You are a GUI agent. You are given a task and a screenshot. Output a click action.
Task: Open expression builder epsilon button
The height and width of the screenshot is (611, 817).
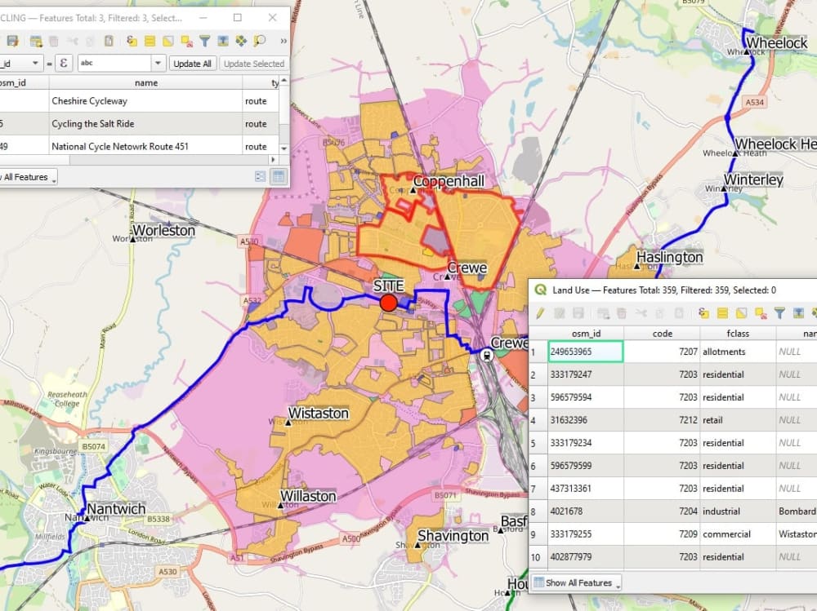(63, 64)
